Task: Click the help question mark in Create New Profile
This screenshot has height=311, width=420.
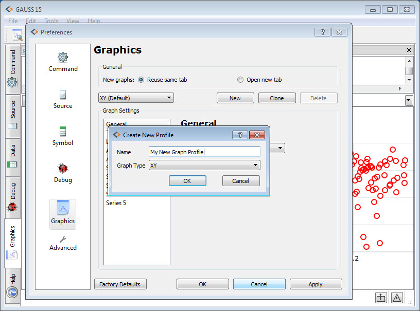Action: (x=240, y=135)
